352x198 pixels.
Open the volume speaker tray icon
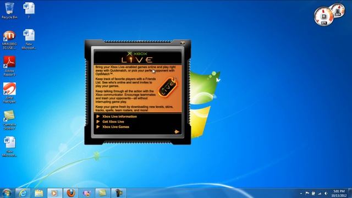click(326, 193)
